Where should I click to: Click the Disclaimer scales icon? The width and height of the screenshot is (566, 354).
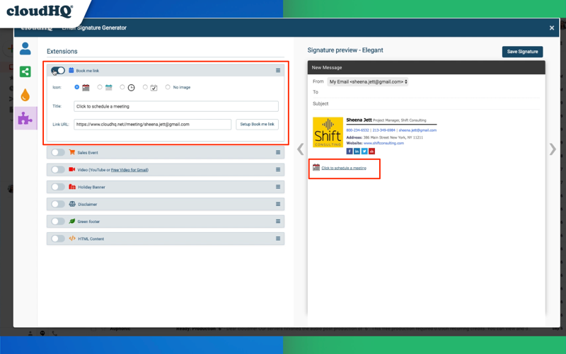click(x=72, y=204)
